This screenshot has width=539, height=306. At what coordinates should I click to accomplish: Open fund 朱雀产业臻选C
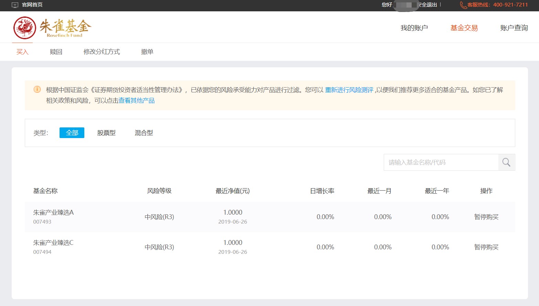(53, 243)
